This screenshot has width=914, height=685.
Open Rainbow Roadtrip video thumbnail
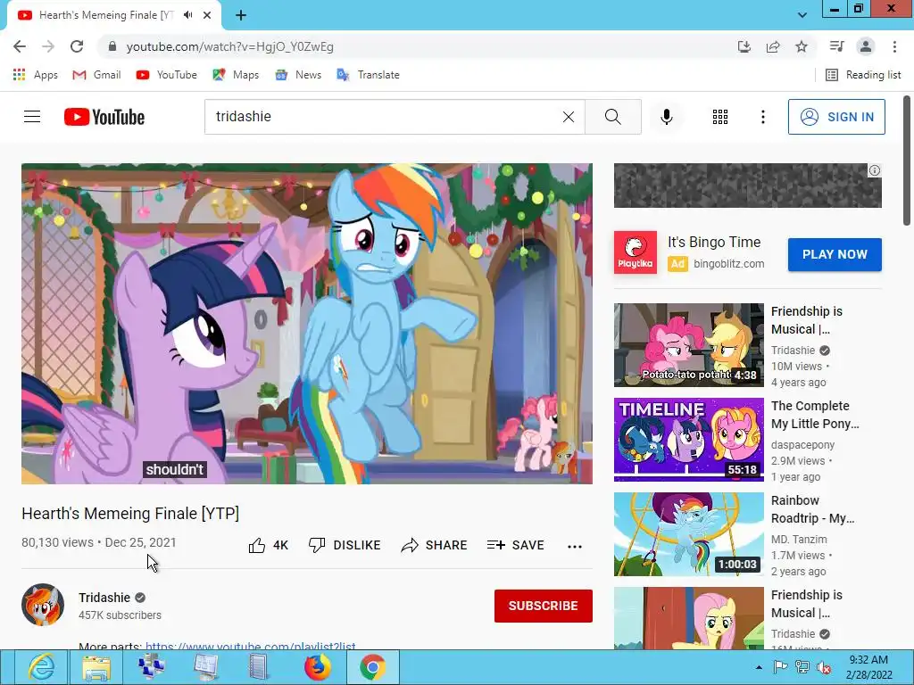coord(688,534)
